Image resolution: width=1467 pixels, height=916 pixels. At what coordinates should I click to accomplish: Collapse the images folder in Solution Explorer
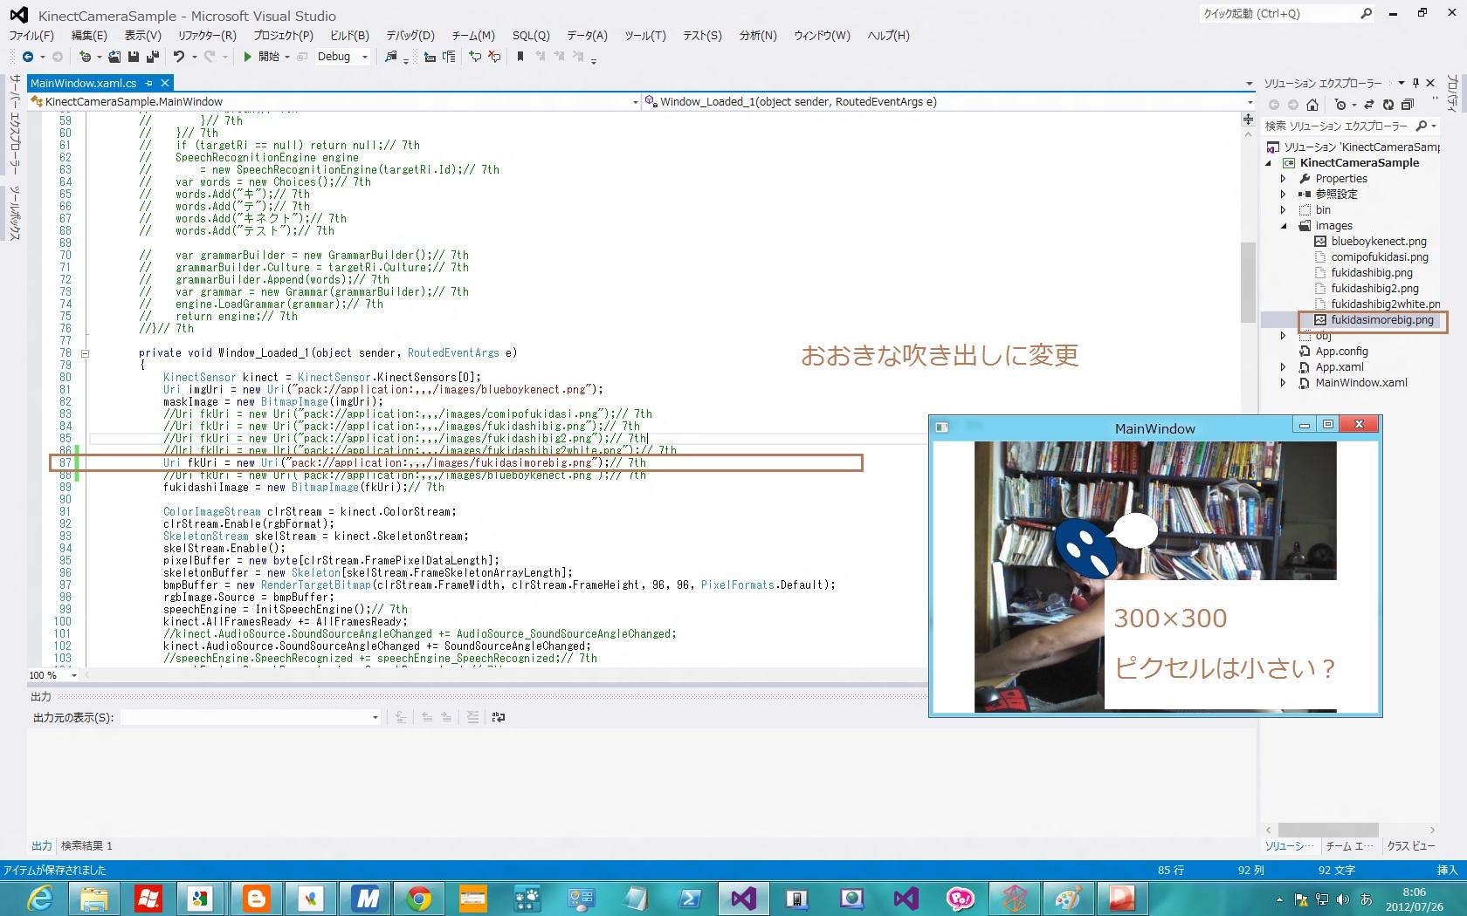pos(1284,226)
